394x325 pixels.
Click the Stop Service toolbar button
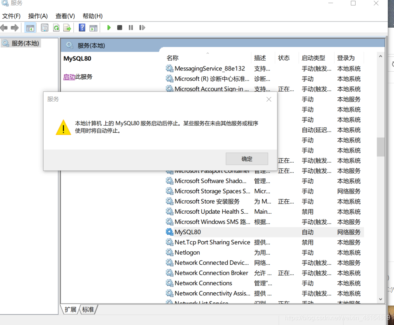(x=120, y=28)
